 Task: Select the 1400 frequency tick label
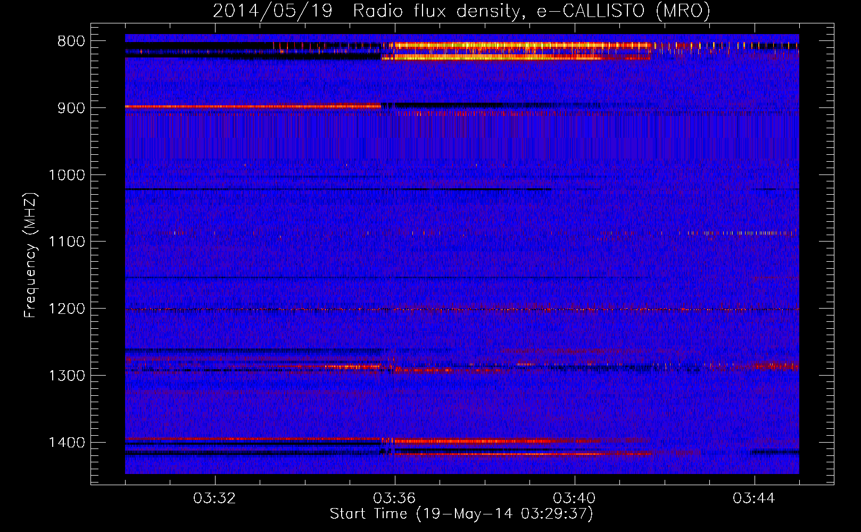pos(67,443)
